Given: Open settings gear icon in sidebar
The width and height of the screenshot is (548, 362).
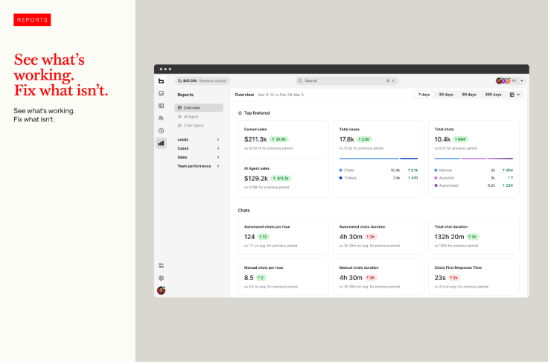Looking at the screenshot, I should [x=161, y=278].
